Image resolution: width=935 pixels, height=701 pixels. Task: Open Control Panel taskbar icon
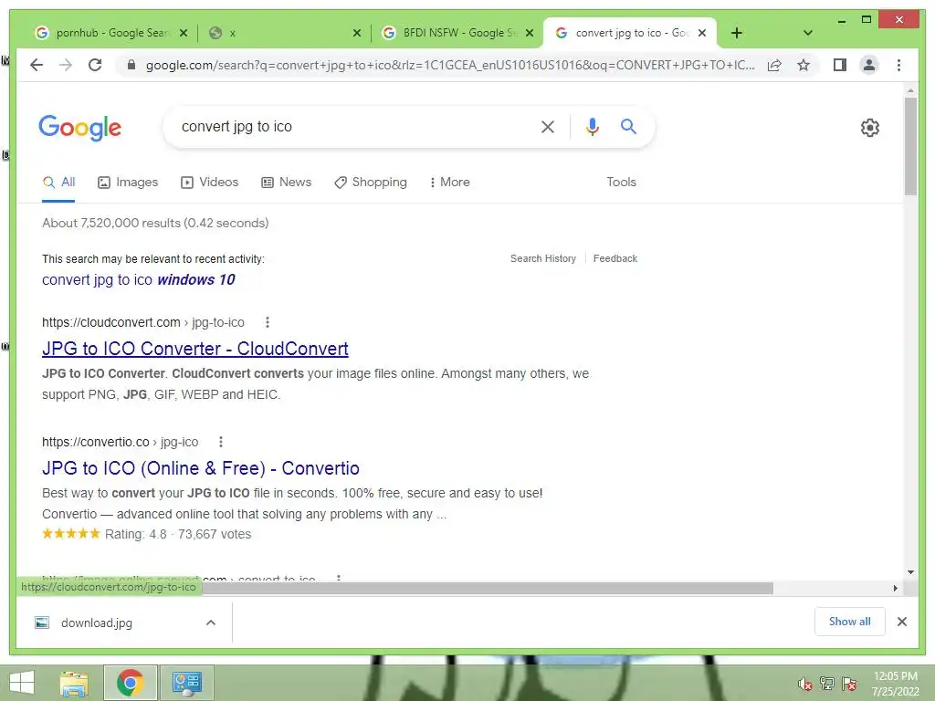coord(187,683)
